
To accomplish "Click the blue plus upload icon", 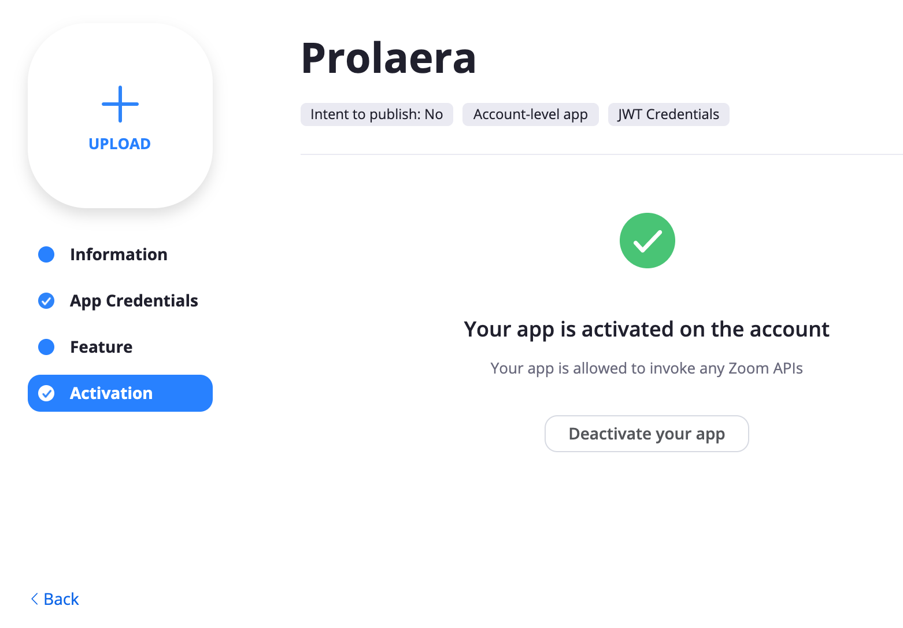I will click(x=120, y=104).
